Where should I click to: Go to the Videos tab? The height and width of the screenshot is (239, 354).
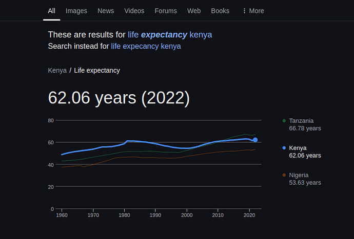[134, 11]
